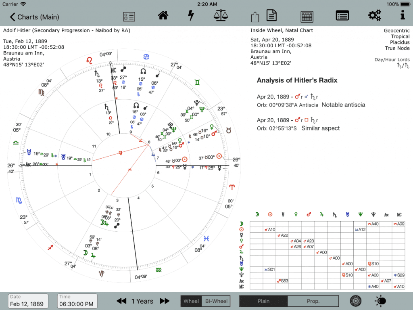Tap the Capricorn sign glyph on wheel
The height and width of the screenshot is (310, 413).
(101, 274)
